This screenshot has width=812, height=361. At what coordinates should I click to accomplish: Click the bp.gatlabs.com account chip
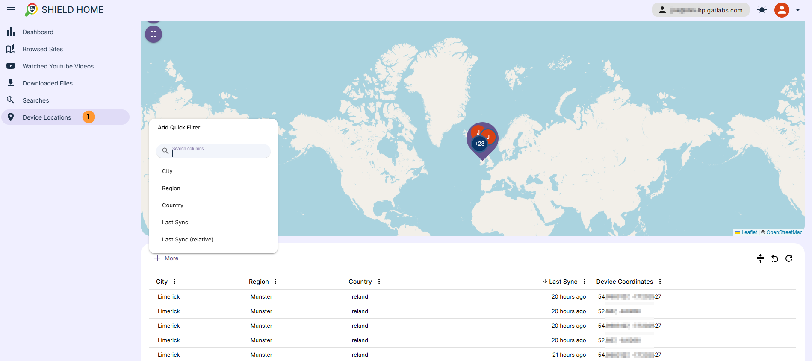(700, 10)
